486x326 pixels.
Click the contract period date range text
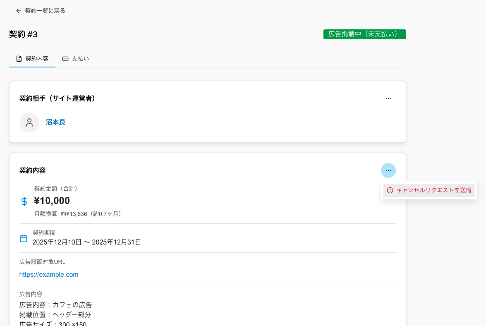[87, 242]
